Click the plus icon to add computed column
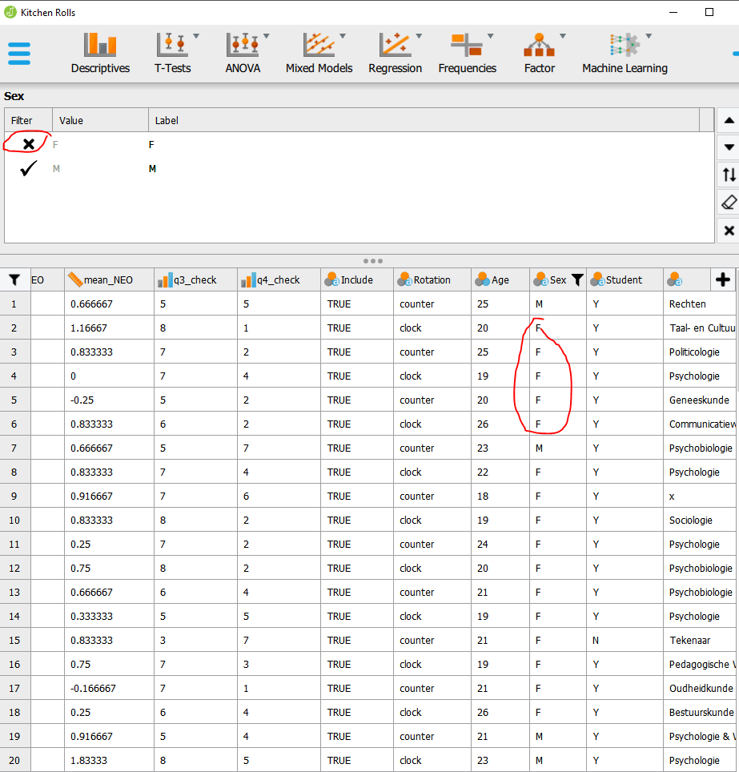Screen dimensions: 739x772 [x=723, y=279]
